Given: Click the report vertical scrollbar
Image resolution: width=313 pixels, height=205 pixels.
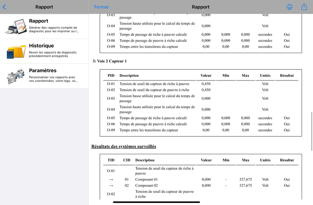Looking at the screenshot, I should coord(311,132).
